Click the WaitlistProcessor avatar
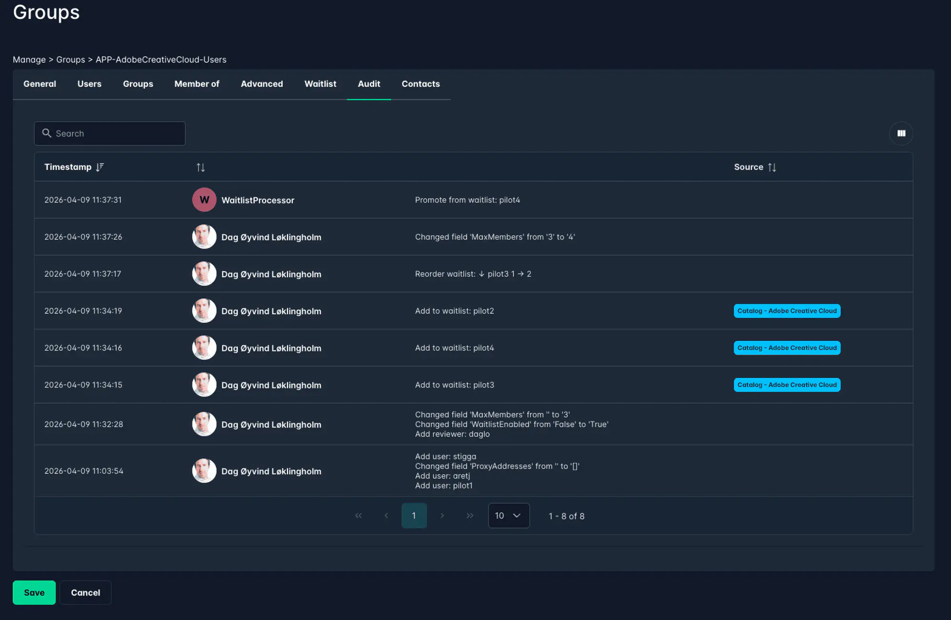Image resolution: width=951 pixels, height=620 pixels. coord(204,200)
